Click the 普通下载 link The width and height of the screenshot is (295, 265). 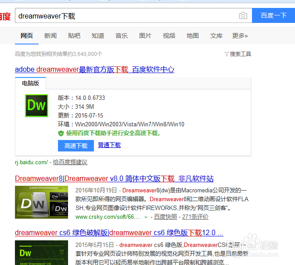click(x=109, y=145)
